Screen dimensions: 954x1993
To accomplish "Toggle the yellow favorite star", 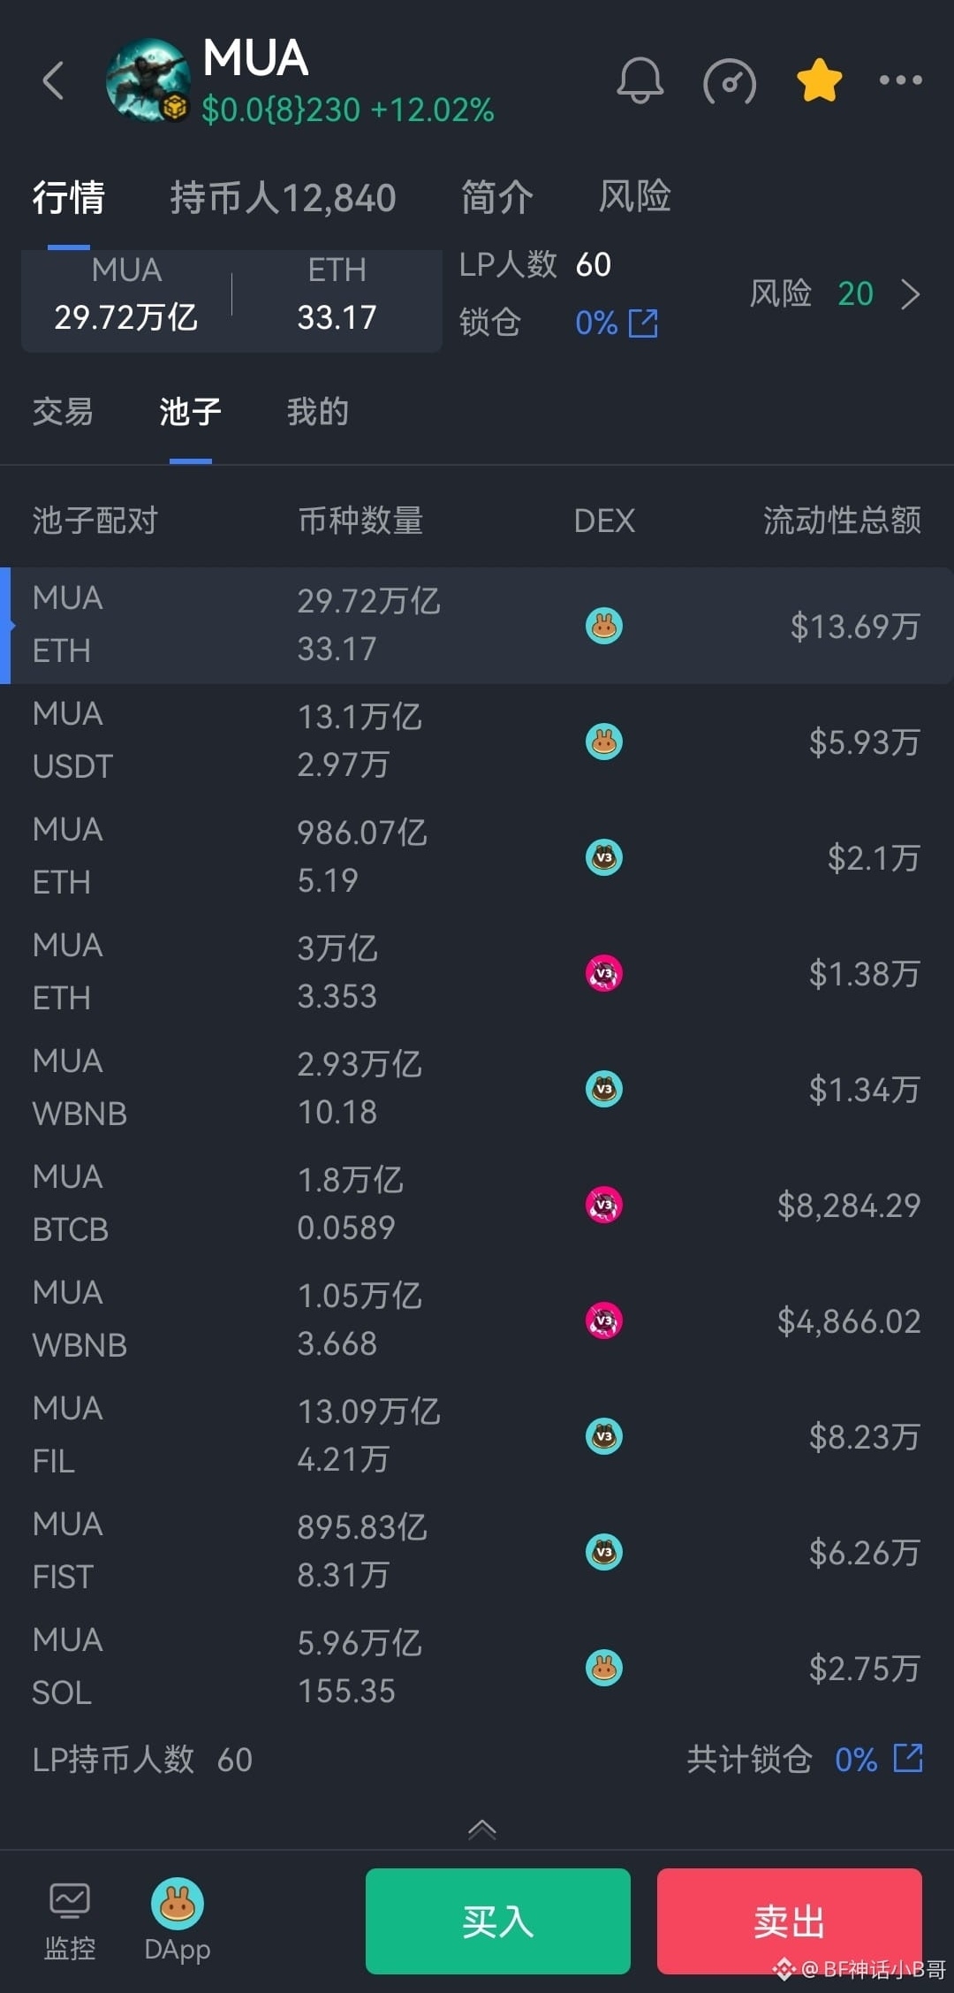I will [x=819, y=80].
